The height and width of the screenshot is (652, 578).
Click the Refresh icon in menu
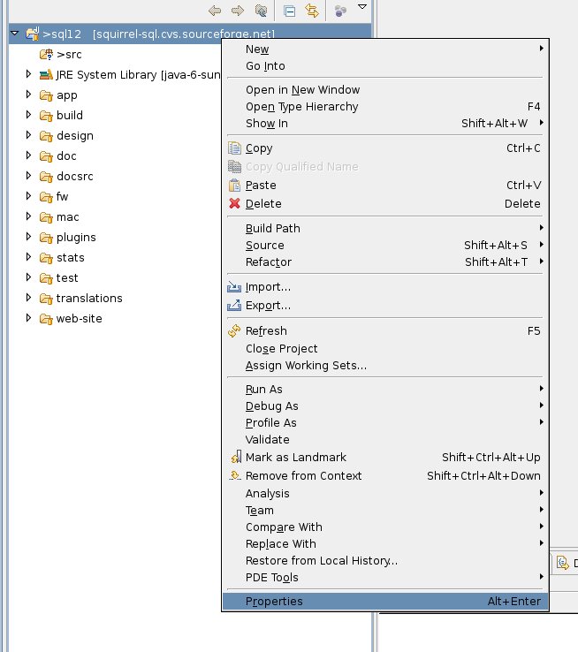(234, 331)
